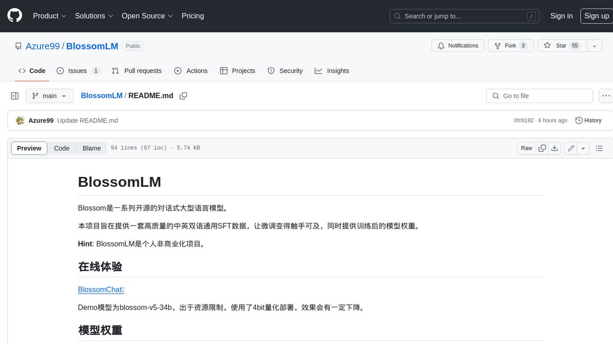Open the edit options dropdown arrow

[583, 148]
